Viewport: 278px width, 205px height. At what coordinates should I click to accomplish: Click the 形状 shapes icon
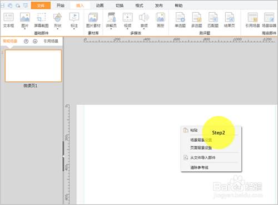click(58, 17)
